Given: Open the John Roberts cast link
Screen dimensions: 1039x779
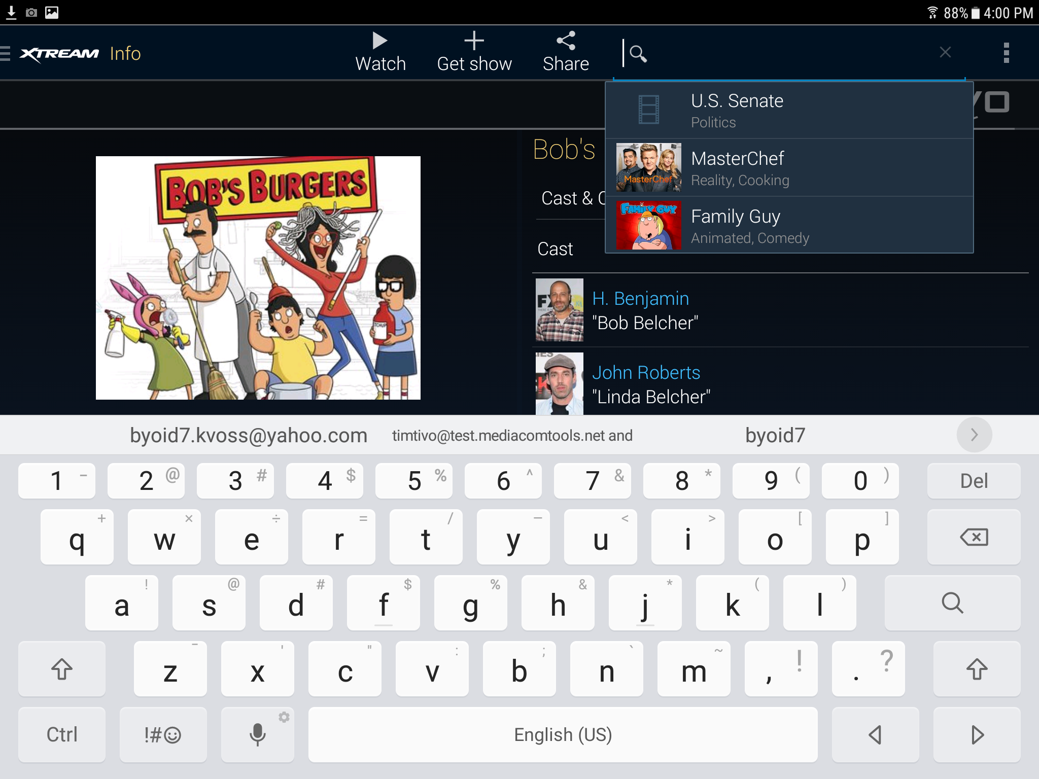Looking at the screenshot, I should pyautogui.click(x=646, y=373).
